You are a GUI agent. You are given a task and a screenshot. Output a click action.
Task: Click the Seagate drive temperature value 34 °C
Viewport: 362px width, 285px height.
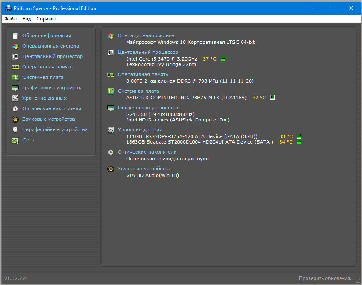click(286, 142)
